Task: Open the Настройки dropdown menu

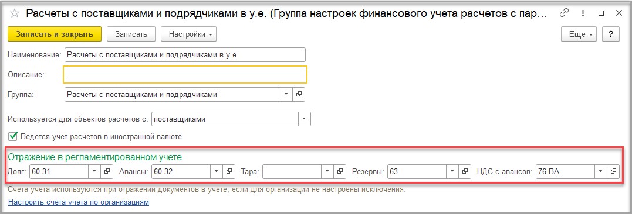Action: click(x=188, y=34)
